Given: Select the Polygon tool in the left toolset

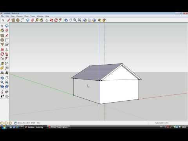Looking at the screenshot, I should click(2, 44).
